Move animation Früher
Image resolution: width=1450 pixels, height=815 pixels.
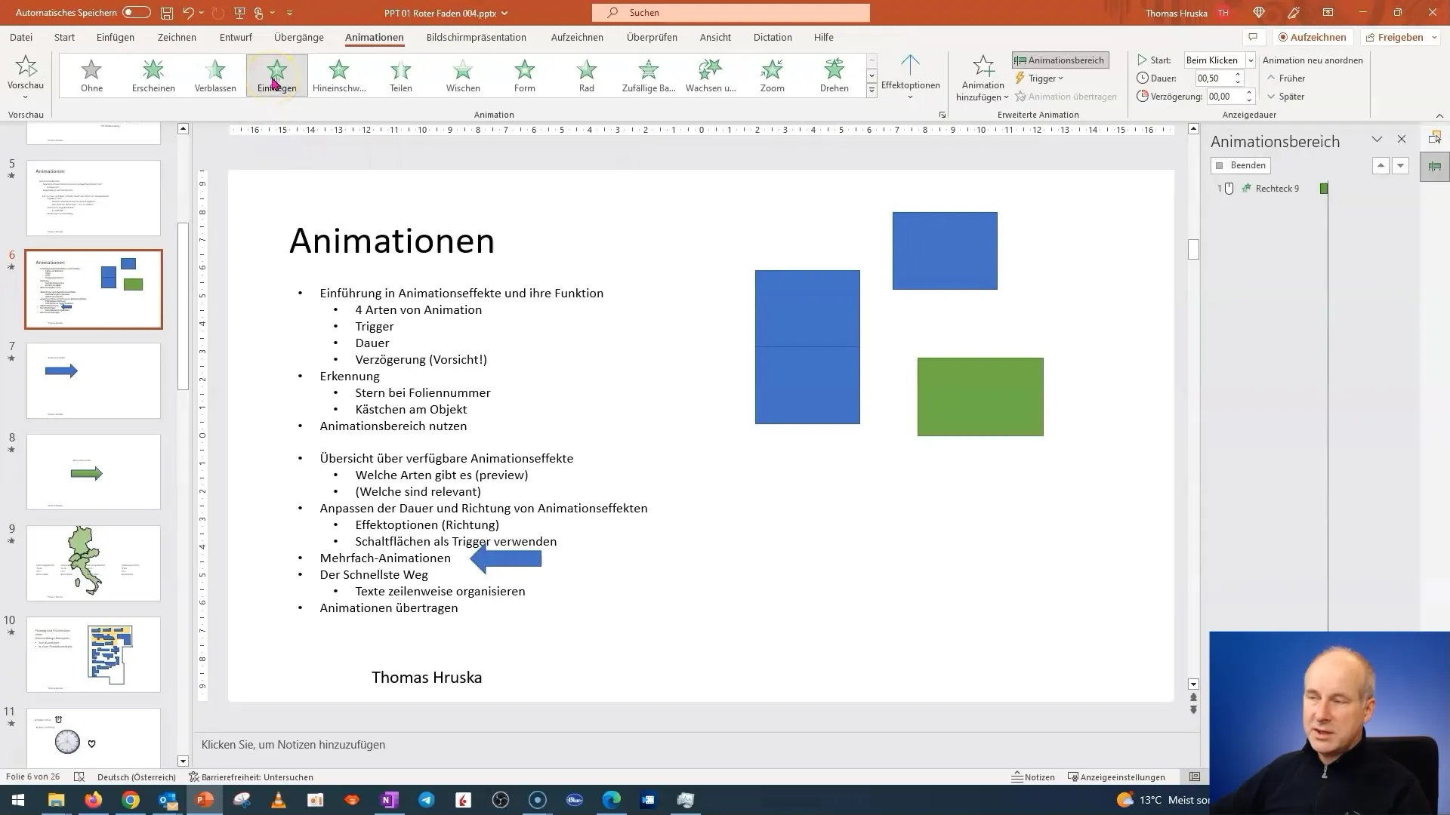[1286, 78]
